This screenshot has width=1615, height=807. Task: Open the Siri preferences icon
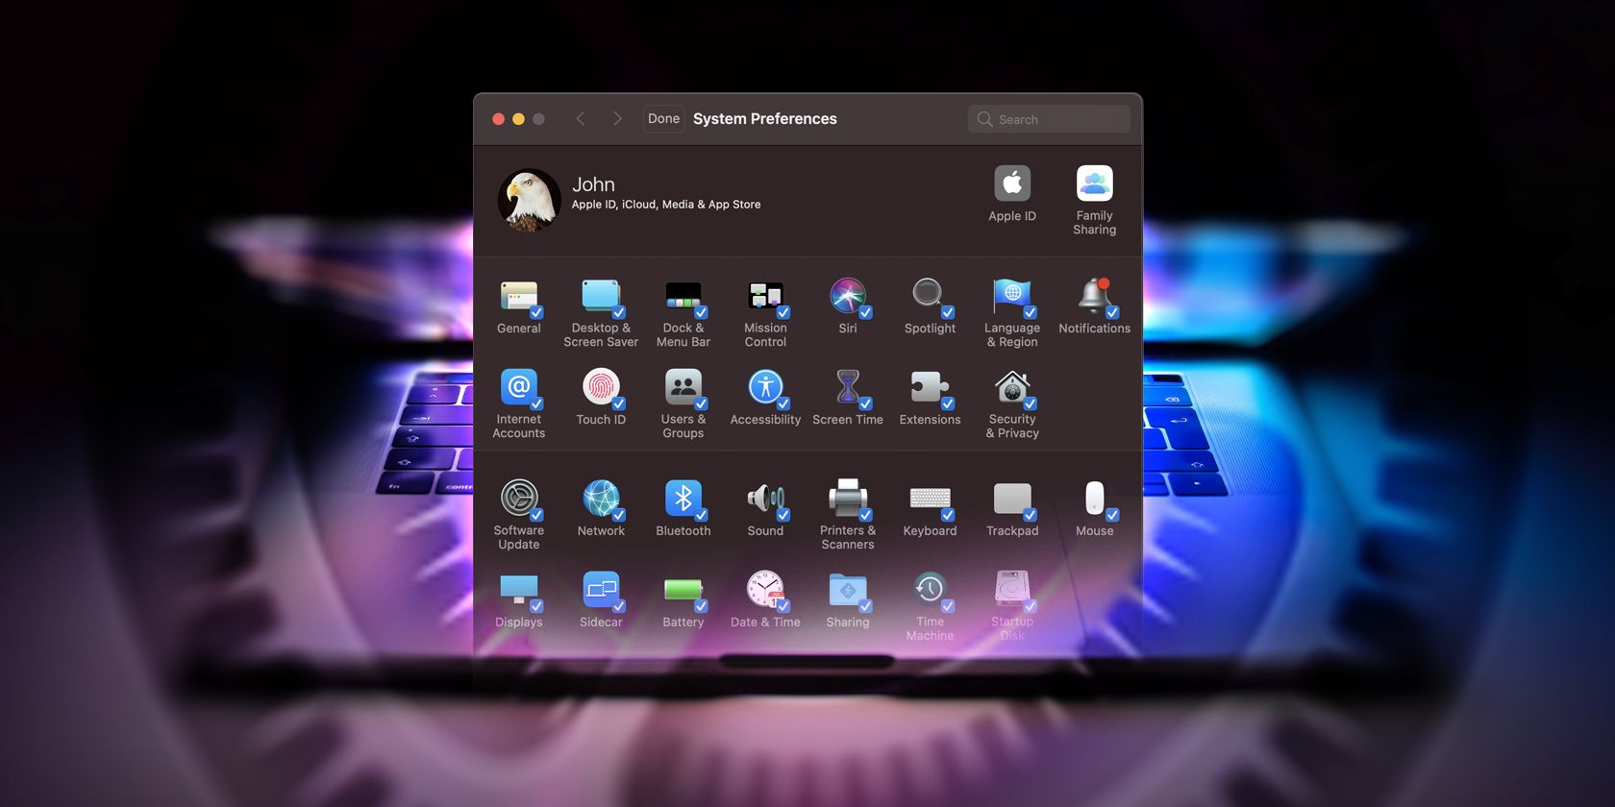click(848, 296)
